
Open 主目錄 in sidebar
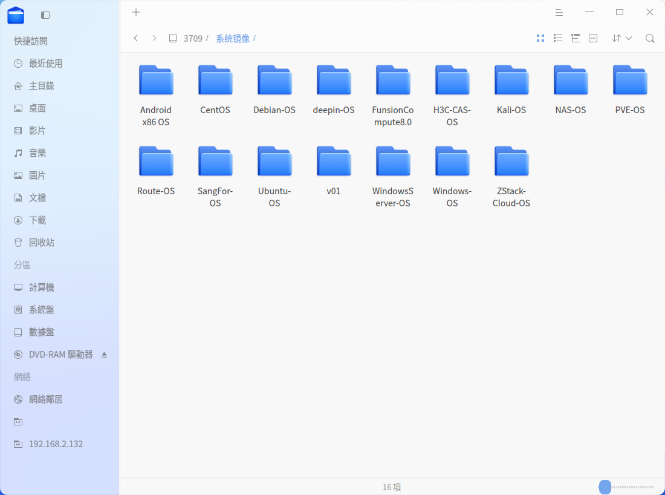point(59,86)
